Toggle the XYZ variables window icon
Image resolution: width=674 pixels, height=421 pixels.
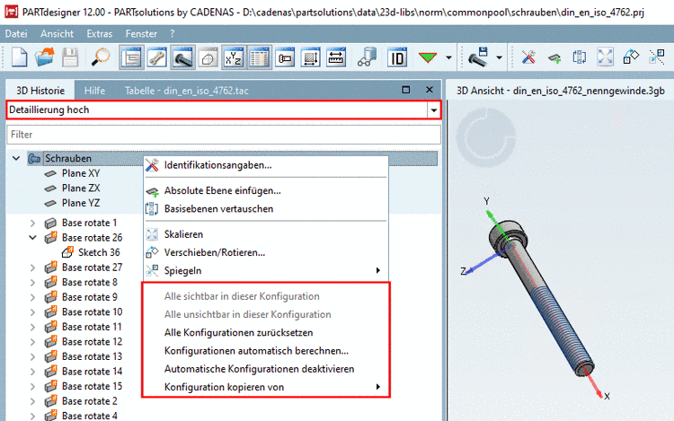234,57
